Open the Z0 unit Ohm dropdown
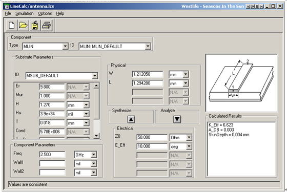The image size is (287, 193). [189, 137]
